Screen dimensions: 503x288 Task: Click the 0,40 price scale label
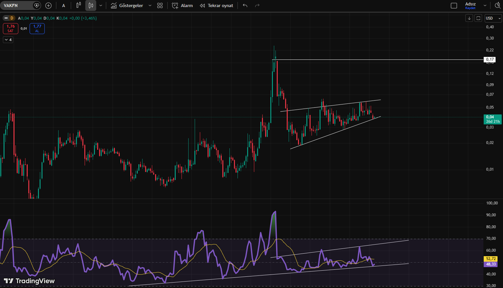490,27
